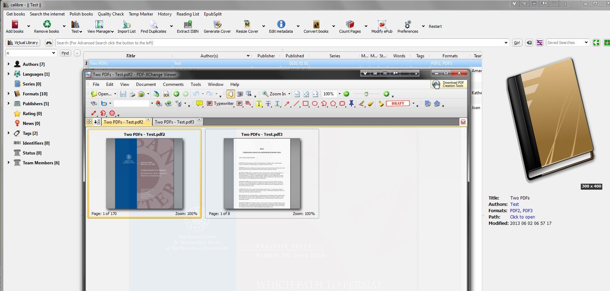
Task: Choose the Sticky Note comment tool
Action: [199, 103]
